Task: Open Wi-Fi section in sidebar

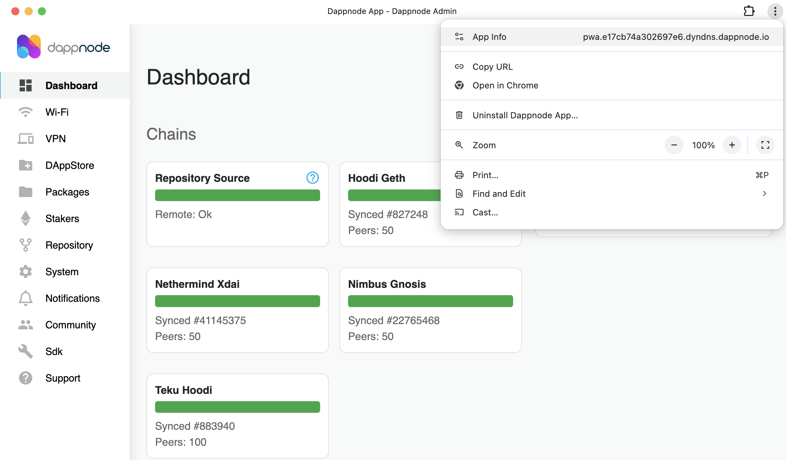Action: [57, 112]
